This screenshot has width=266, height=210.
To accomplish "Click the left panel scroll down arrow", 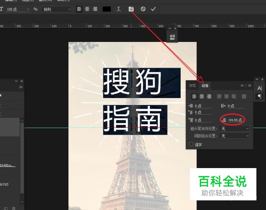I will [22, 202].
